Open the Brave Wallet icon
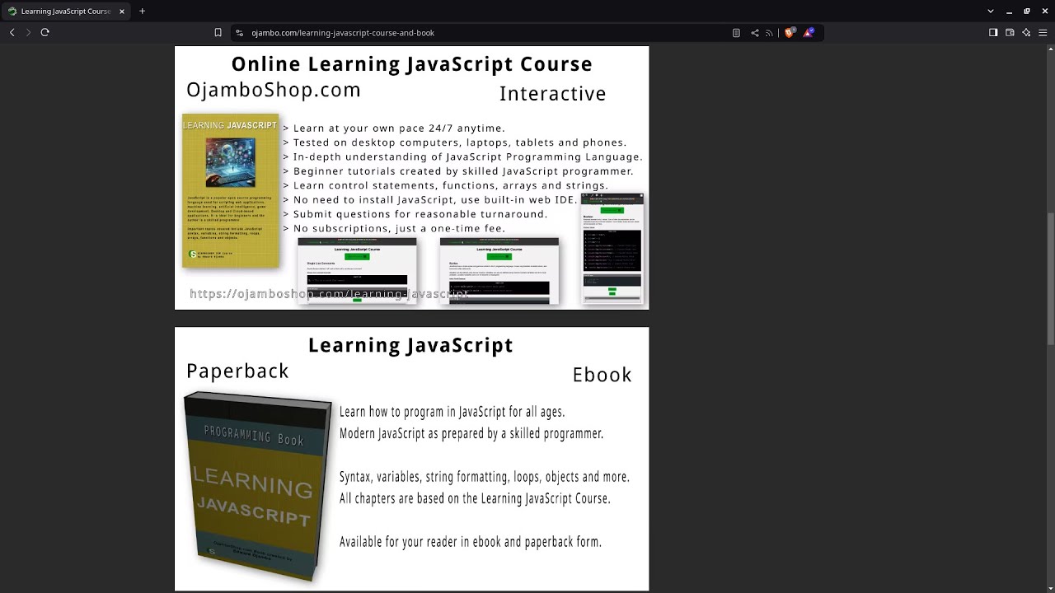This screenshot has width=1055, height=593. (1010, 33)
